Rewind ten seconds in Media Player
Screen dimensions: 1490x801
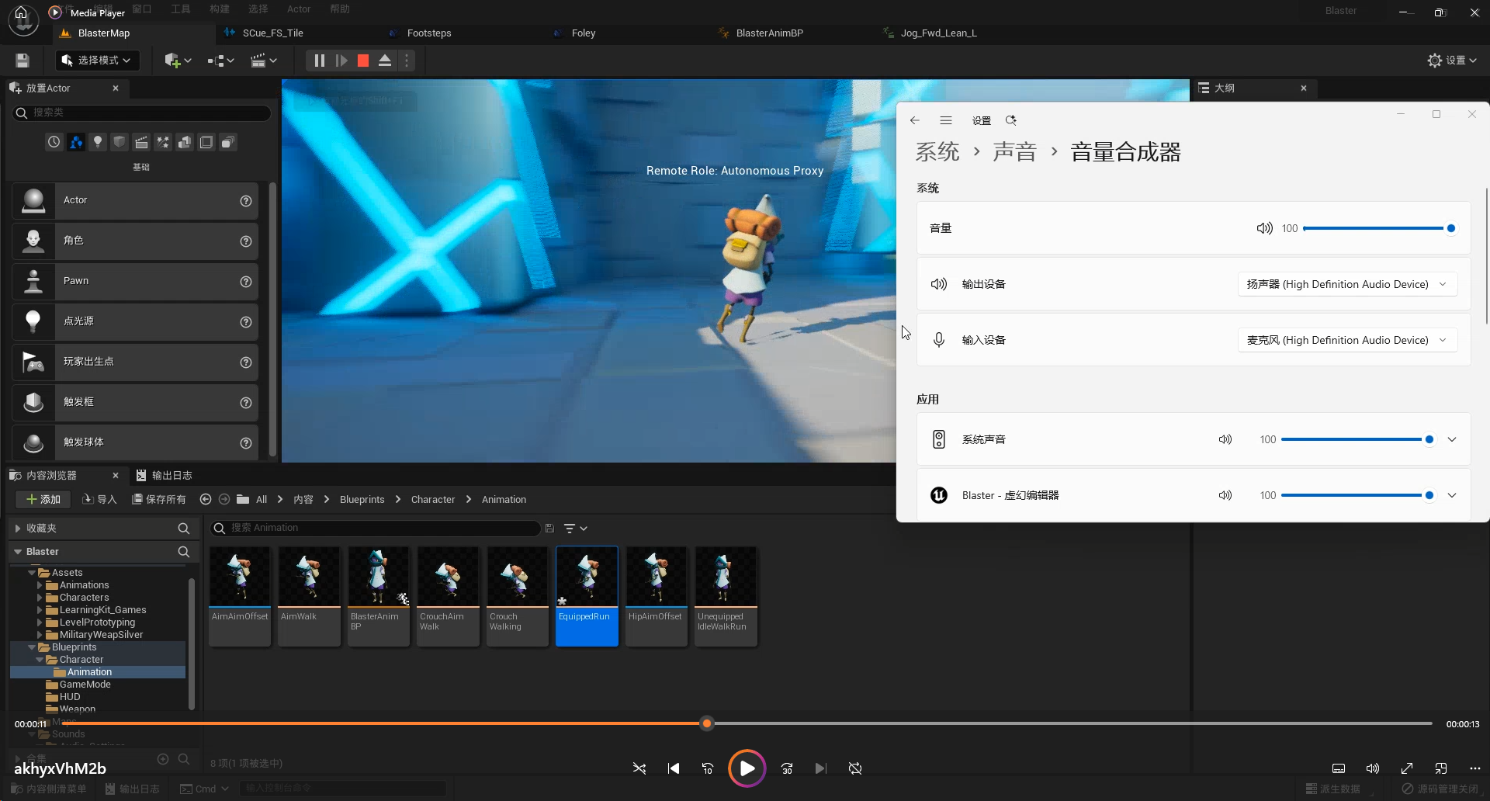(x=708, y=768)
